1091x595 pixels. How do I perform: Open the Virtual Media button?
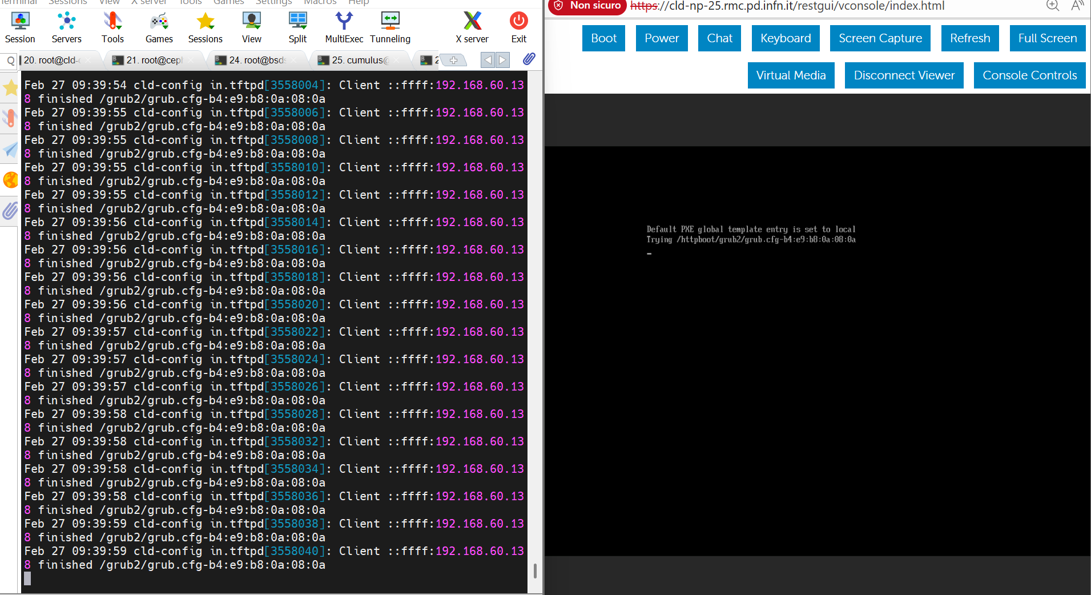pyautogui.click(x=791, y=75)
